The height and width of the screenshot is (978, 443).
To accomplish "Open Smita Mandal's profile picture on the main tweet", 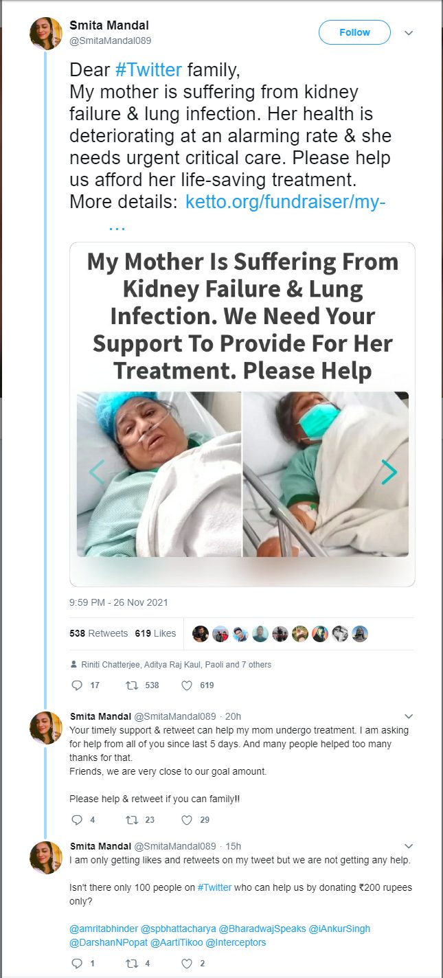I will click(x=46, y=34).
